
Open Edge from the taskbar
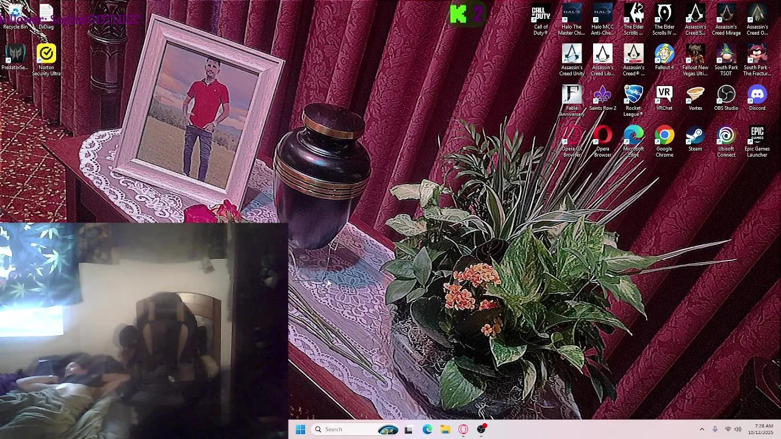(427, 429)
